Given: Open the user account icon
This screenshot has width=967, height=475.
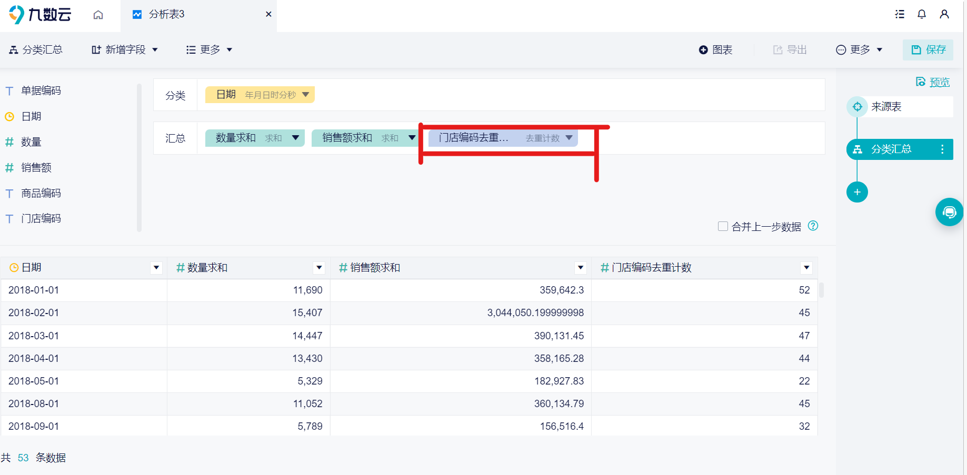Looking at the screenshot, I should click(944, 14).
